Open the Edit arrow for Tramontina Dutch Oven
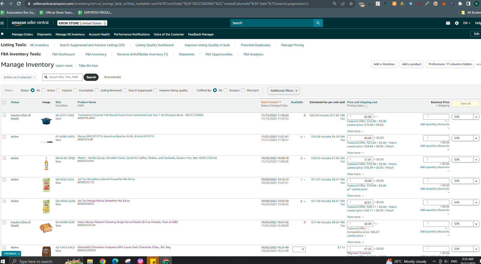 coord(476,117)
